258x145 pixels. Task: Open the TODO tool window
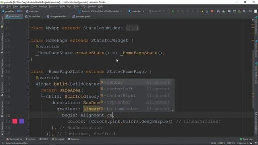tap(44, 139)
